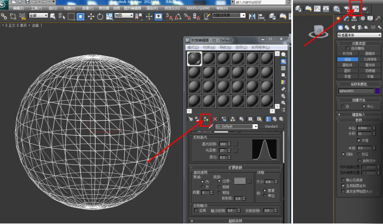Open MAXScript(M) menu
This screenshot has width=383, height=224.
point(198,8)
